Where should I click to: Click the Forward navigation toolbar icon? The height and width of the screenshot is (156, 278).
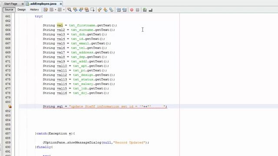(x=60, y=10)
